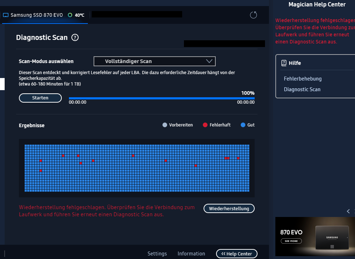
Task: Open the Diagnostic Scan help link
Action: tap(302, 89)
